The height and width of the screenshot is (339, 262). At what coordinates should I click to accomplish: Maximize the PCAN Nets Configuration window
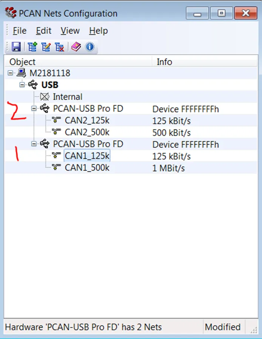(221, 13)
